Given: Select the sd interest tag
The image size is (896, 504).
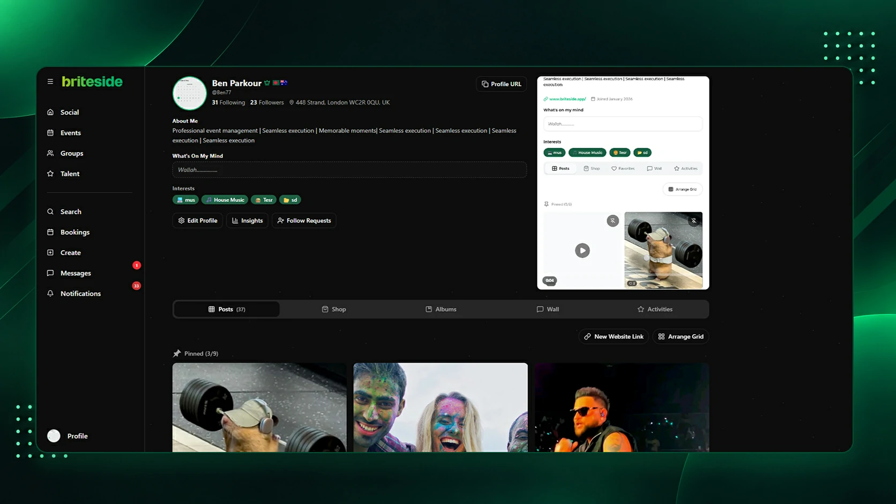Looking at the screenshot, I should [290, 200].
